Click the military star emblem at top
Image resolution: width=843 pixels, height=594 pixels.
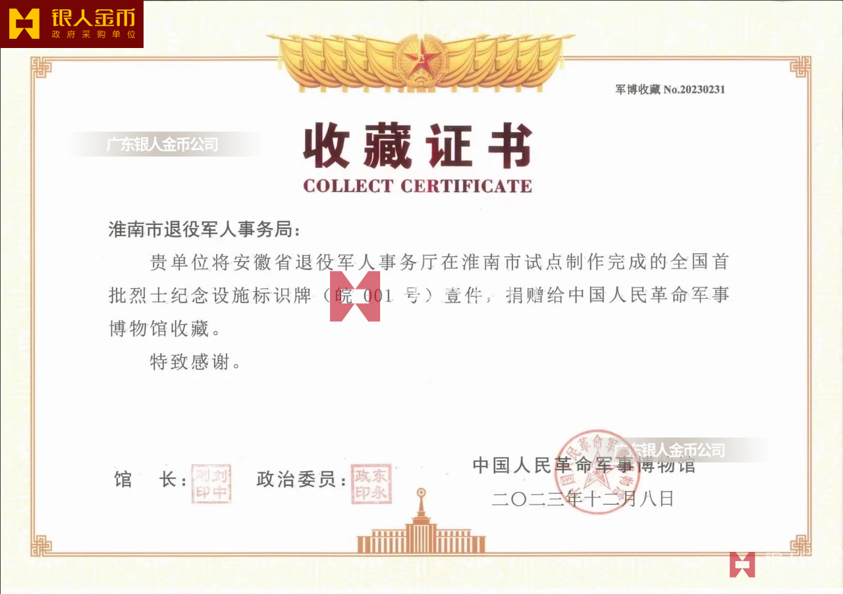coord(420,62)
